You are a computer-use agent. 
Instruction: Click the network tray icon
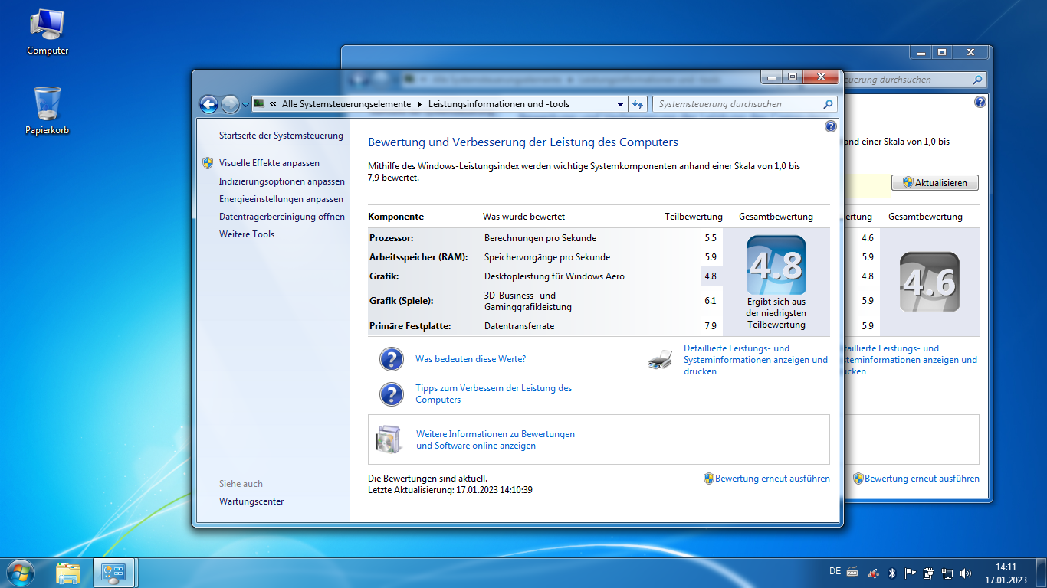pos(947,573)
